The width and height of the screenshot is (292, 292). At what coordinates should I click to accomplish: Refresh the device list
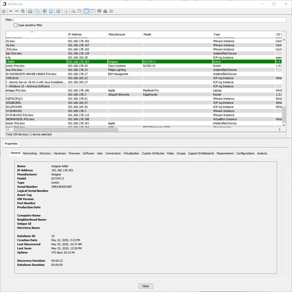click(23, 11)
